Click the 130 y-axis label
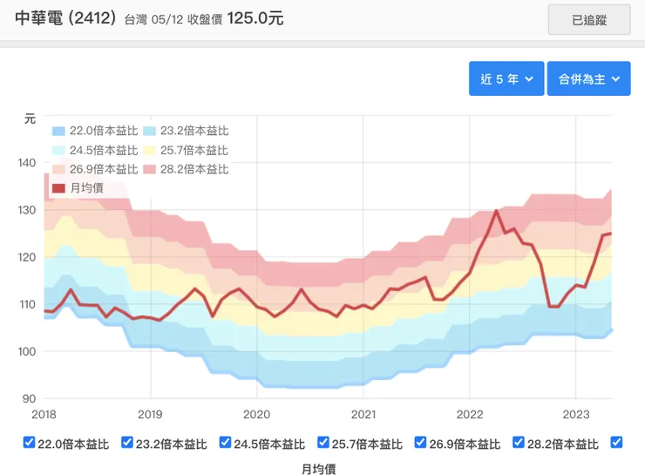The width and height of the screenshot is (645, 475). [27, 210]
